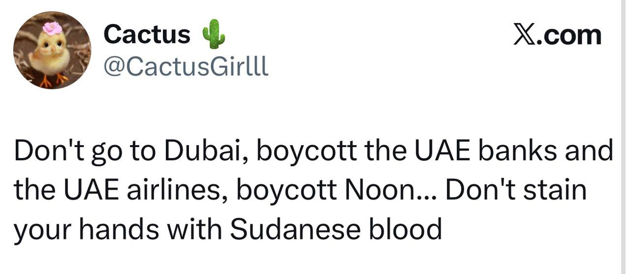Open the chick profile picture

tap(52, 50)
